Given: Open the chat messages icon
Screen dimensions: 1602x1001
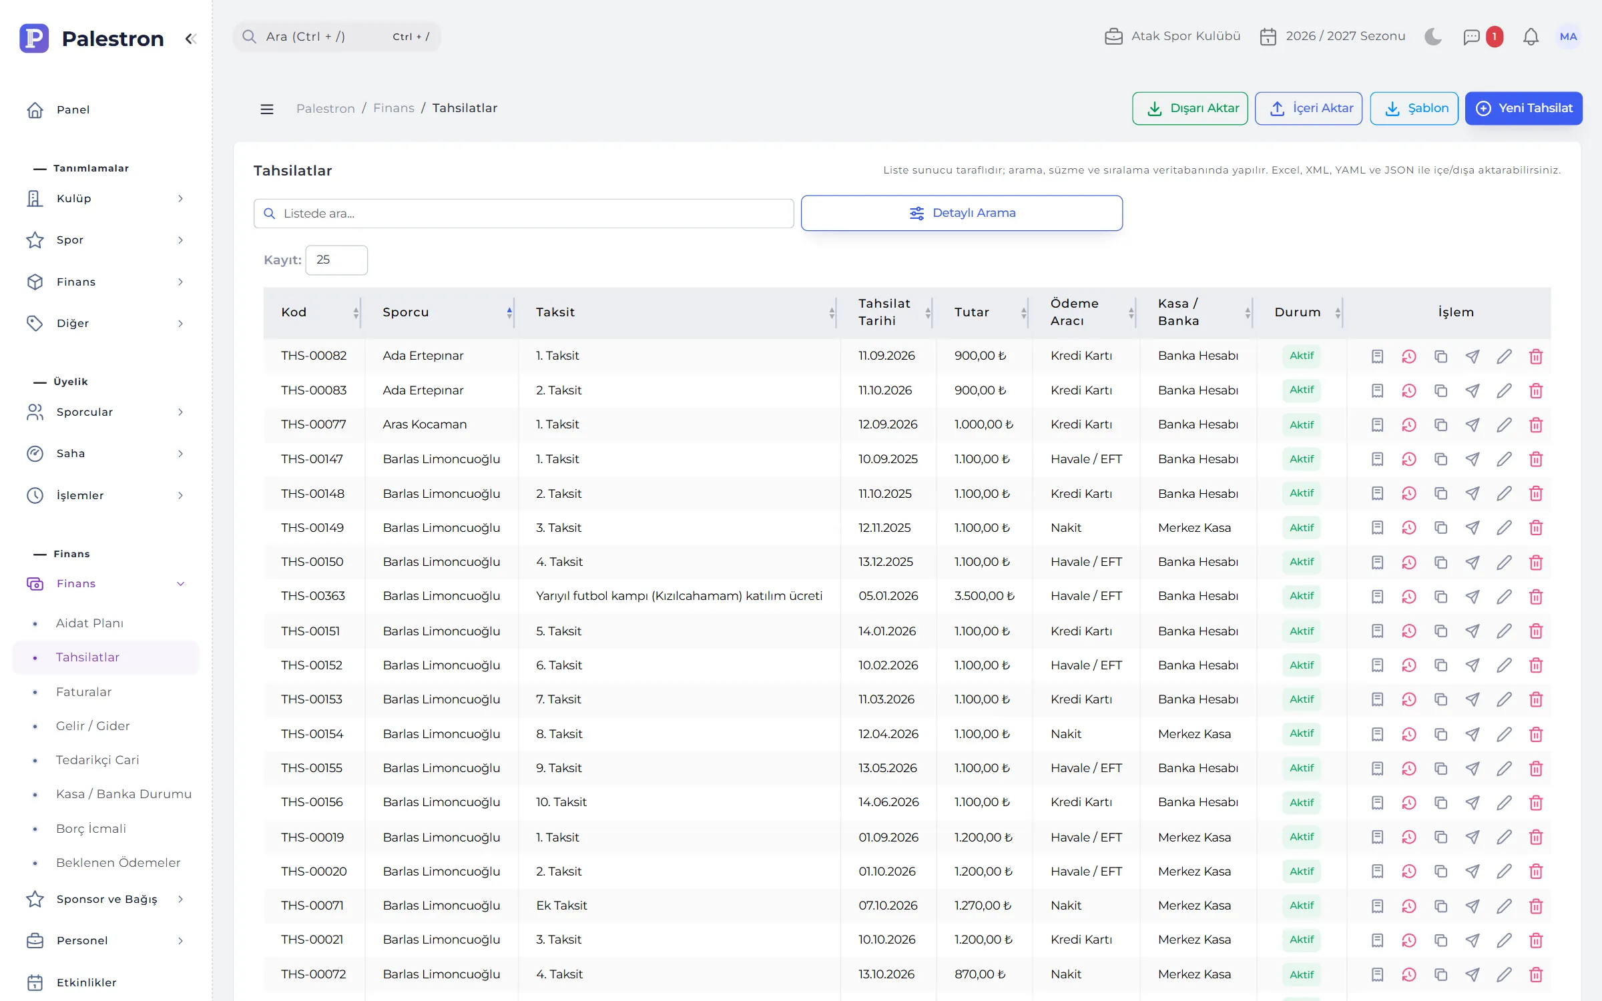Looking at the screenshot, I should point(1471,37).
